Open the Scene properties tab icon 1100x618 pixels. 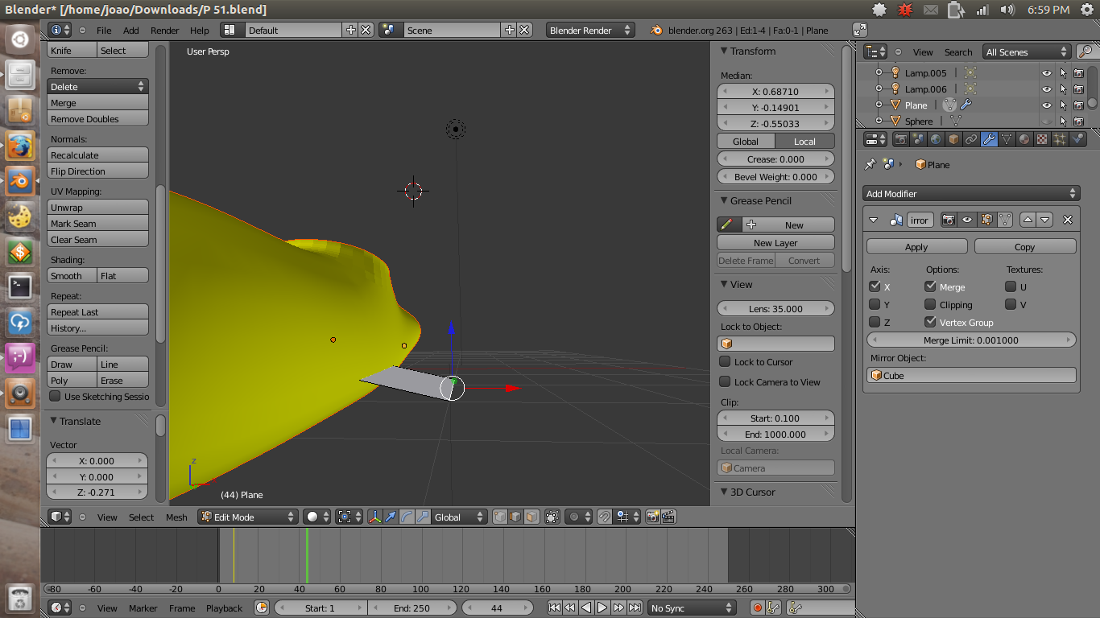[919, 139]
